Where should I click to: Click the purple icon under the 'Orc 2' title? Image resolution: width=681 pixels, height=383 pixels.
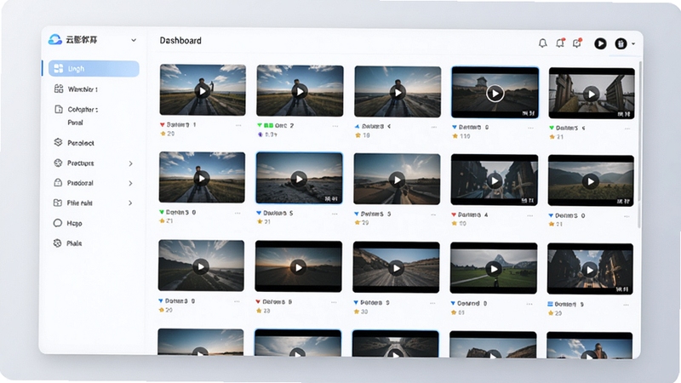[x=260, y=134]
